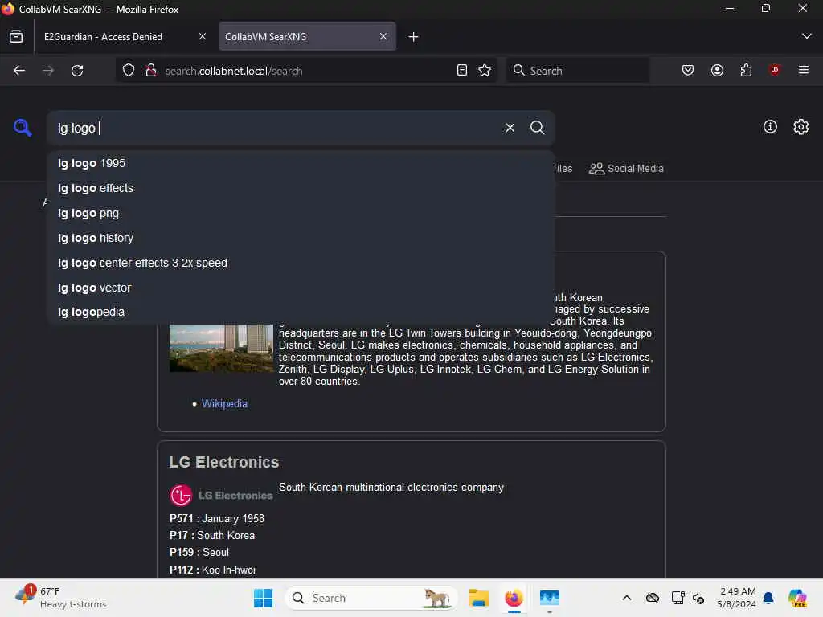The width and height of the screenshot is (823, 617).
Task: Bookmark this page with the star icon
Action: (485, 71)
